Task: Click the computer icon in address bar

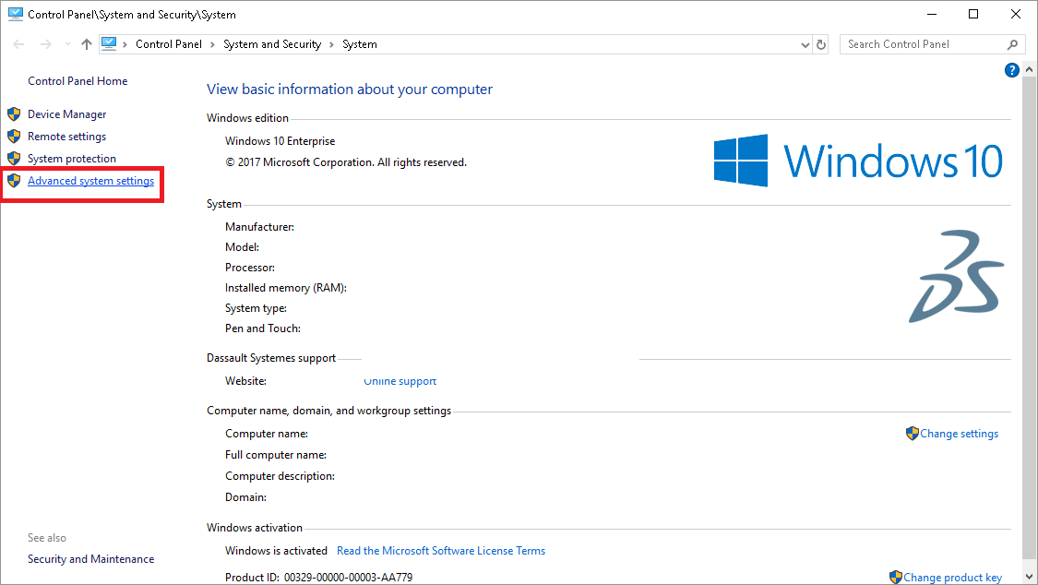Action: (x=109, y=43)
